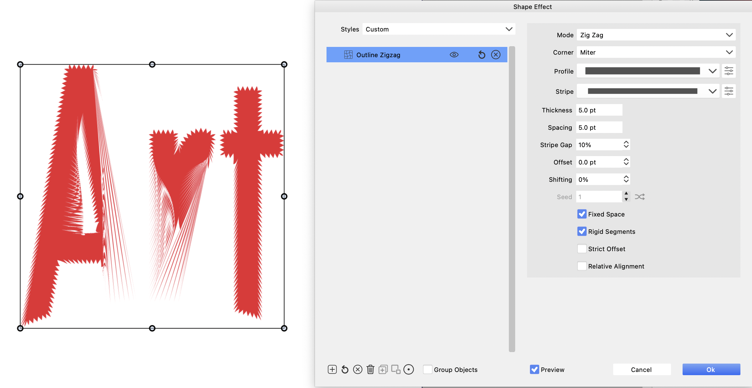Remove the Outline Zigzag effect with its X
Screen dimensions: 752x388
[x=496, y=55]
